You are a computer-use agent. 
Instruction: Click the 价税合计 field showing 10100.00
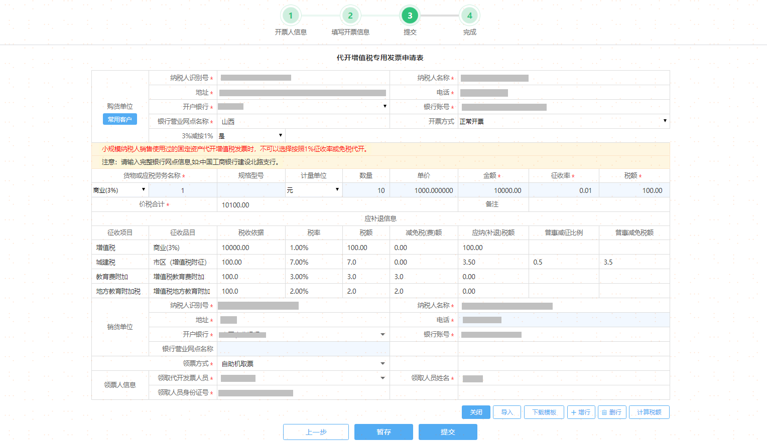[337, 204]
